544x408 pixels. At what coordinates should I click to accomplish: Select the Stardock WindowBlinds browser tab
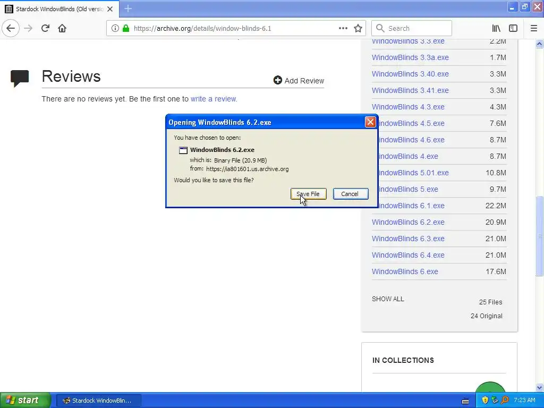[59, 9]
